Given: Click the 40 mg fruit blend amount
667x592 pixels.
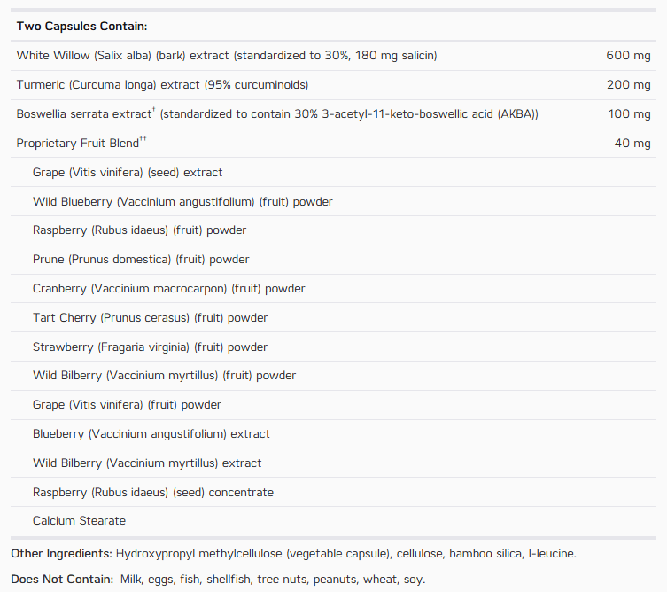Looking at the screenshot, I should point(632,143).
